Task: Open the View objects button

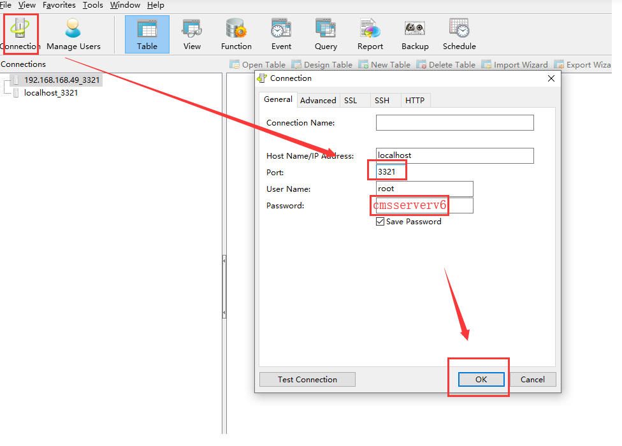Action: coord(192,34)
